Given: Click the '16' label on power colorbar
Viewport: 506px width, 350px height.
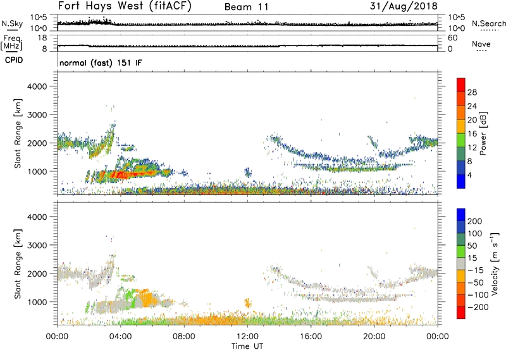Looking at the screenshot, I should [x=472, y=134].
